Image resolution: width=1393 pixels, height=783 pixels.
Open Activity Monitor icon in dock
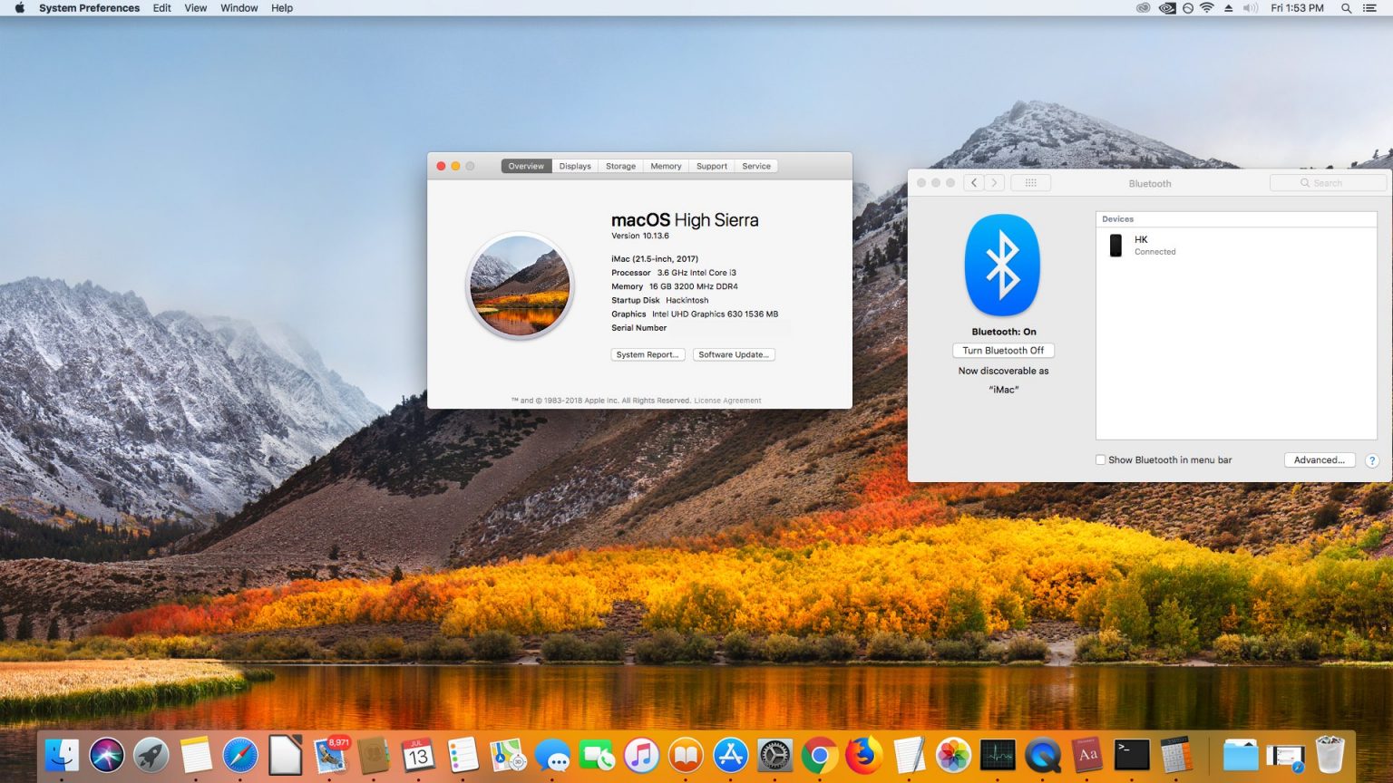pos(998,755)
